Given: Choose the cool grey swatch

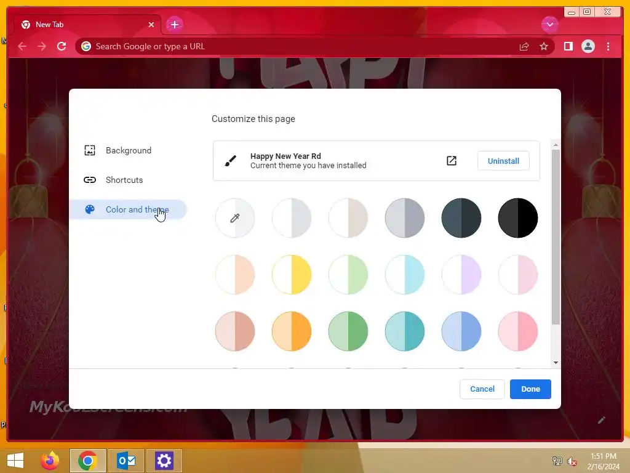Looking at the screenshot, I should (x=405, y=218).
